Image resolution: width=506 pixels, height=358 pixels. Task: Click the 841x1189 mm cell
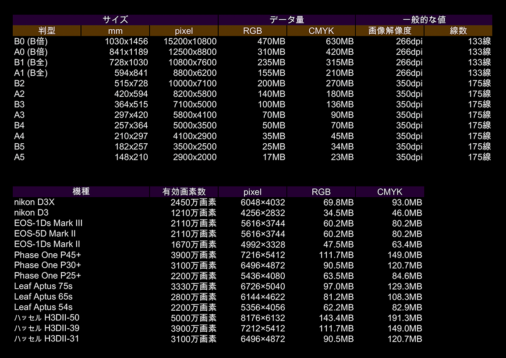128,52
